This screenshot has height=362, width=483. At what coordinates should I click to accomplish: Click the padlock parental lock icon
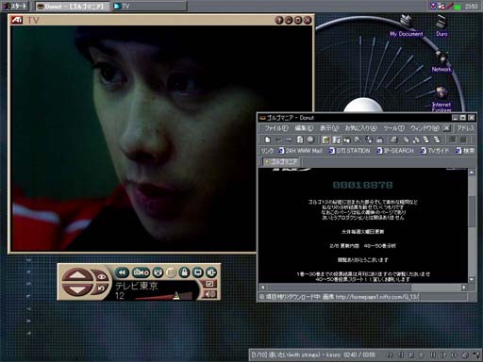point(184,272)
